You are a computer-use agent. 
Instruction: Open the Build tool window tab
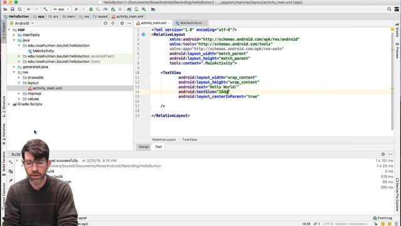[x=16, y=154]
